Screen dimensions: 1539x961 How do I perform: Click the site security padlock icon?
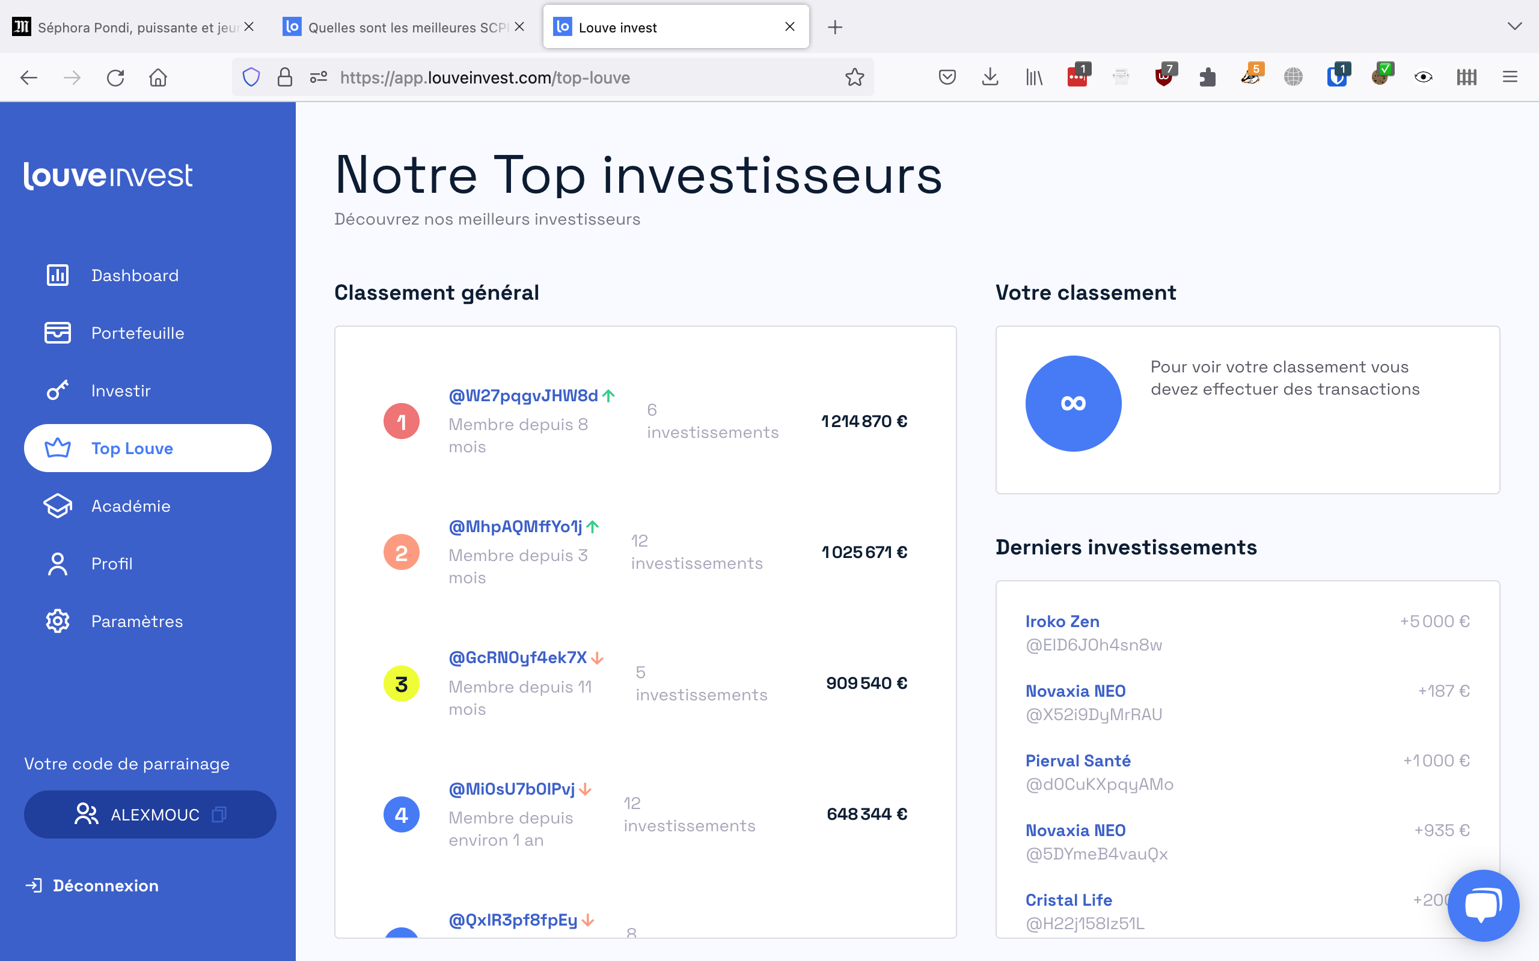point(285,77)
